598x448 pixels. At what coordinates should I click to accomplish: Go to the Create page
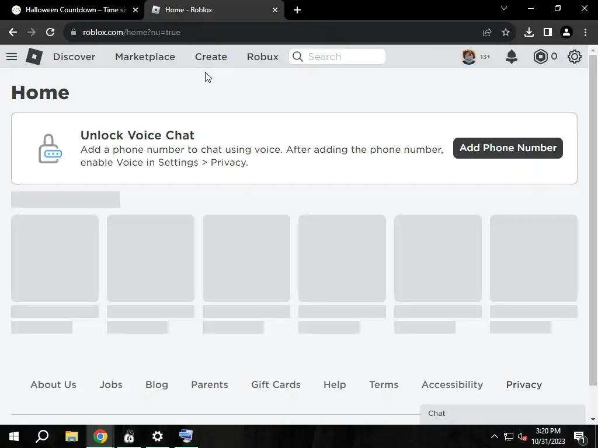click(211, 57)
